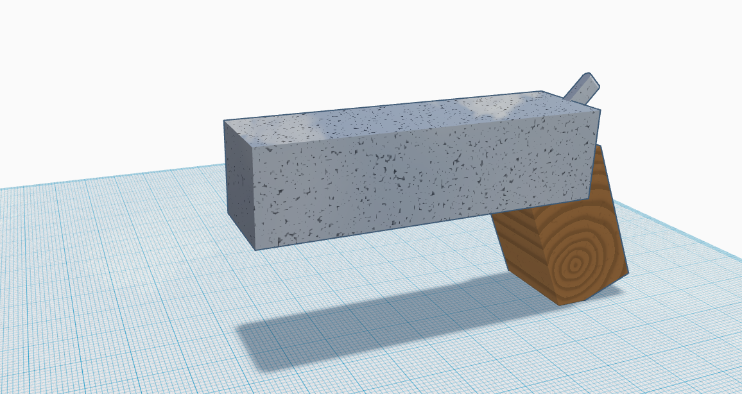Click the concentric ring center on the wood

tap(575, 265)
